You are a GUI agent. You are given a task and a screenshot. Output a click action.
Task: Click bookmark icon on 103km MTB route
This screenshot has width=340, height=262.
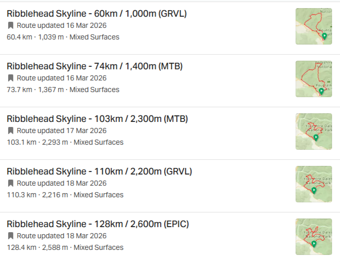coord(10,130)
